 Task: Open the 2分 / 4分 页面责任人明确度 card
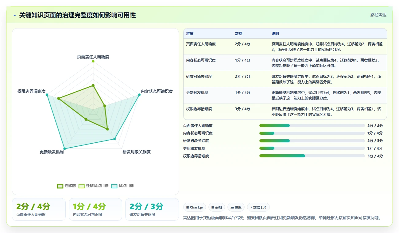pyautogui.click(x=39, y=209)
